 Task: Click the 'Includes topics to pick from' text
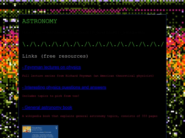[51, 96]
